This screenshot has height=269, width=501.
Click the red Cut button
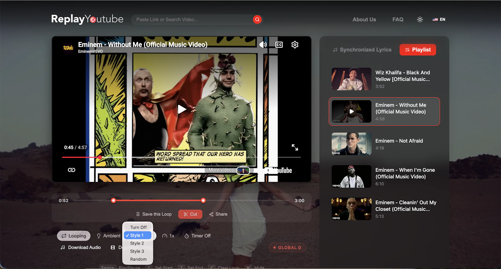coord(190,214)
